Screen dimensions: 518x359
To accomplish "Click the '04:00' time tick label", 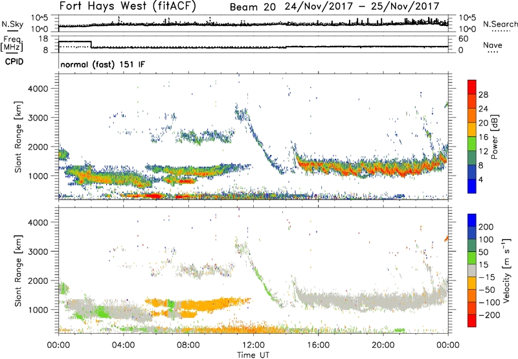I will 123,345.
